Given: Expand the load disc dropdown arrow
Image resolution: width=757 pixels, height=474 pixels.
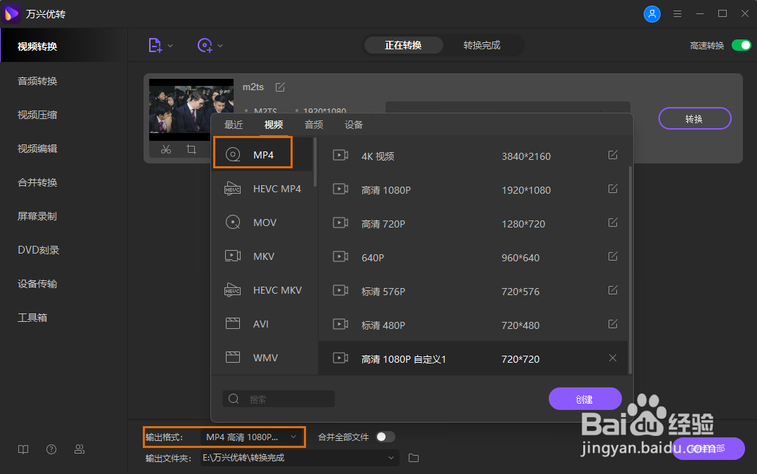Looking at the screenshot, I should click(220, 46).
